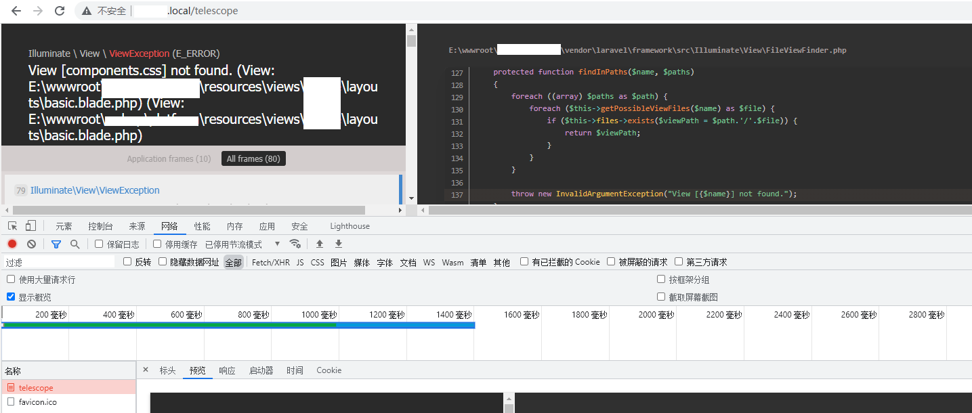Toggle the device toolbar icon
The image size is (972, 413).
[30, 226]
